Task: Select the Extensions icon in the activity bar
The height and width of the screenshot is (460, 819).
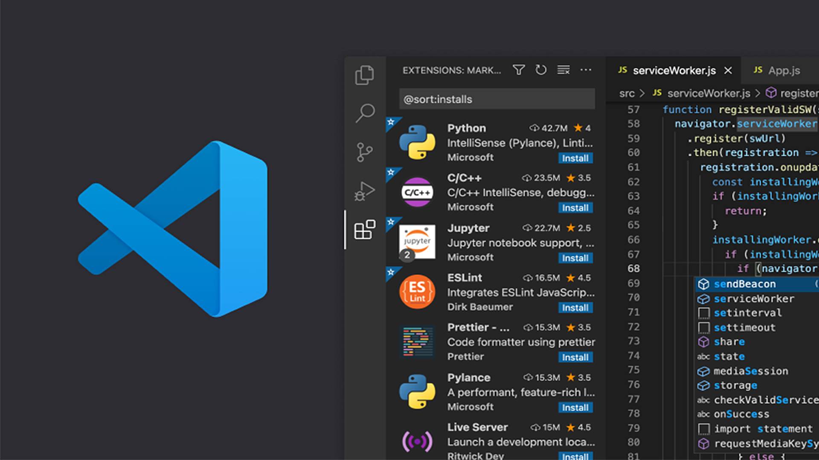Action: [x=364, y=230]
